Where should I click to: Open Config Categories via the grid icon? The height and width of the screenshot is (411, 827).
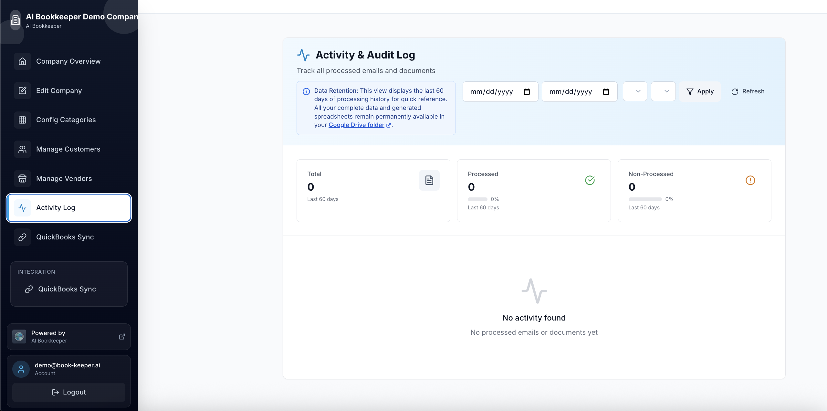point(22,120)
